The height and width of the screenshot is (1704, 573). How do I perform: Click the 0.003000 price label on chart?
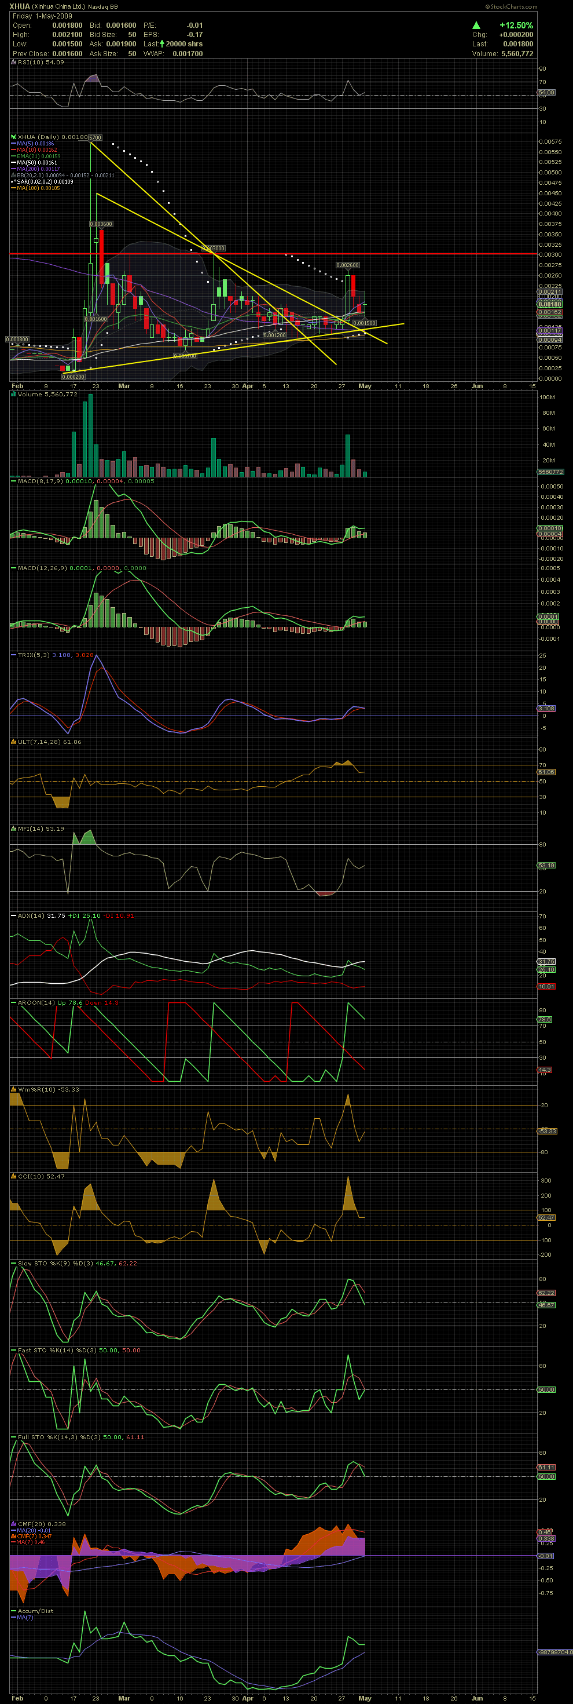[x=214, y=248]
